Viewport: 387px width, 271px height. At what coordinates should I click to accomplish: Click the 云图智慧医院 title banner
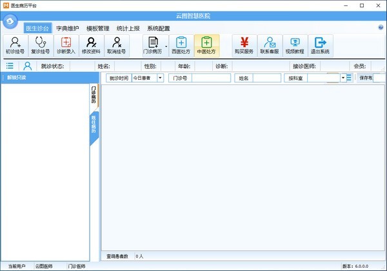pos(193,16)
